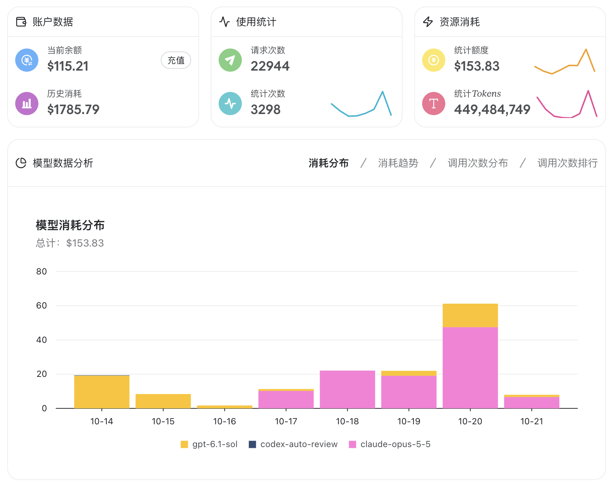Screen dimensions: 614x488
Task: Click the 10-18 pink bar
Action: 348,390
